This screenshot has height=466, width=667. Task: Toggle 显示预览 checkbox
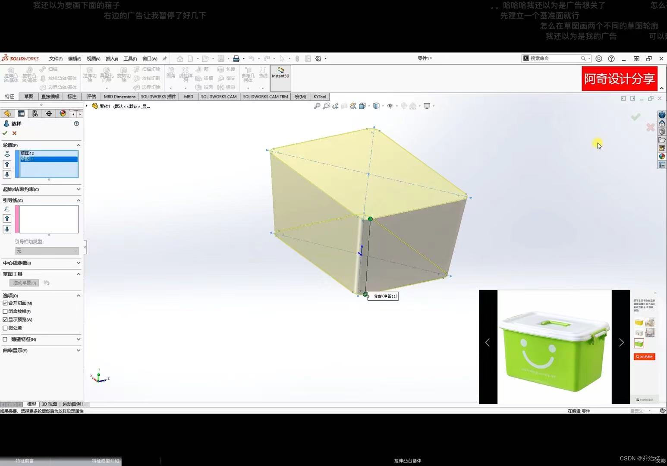5,320
